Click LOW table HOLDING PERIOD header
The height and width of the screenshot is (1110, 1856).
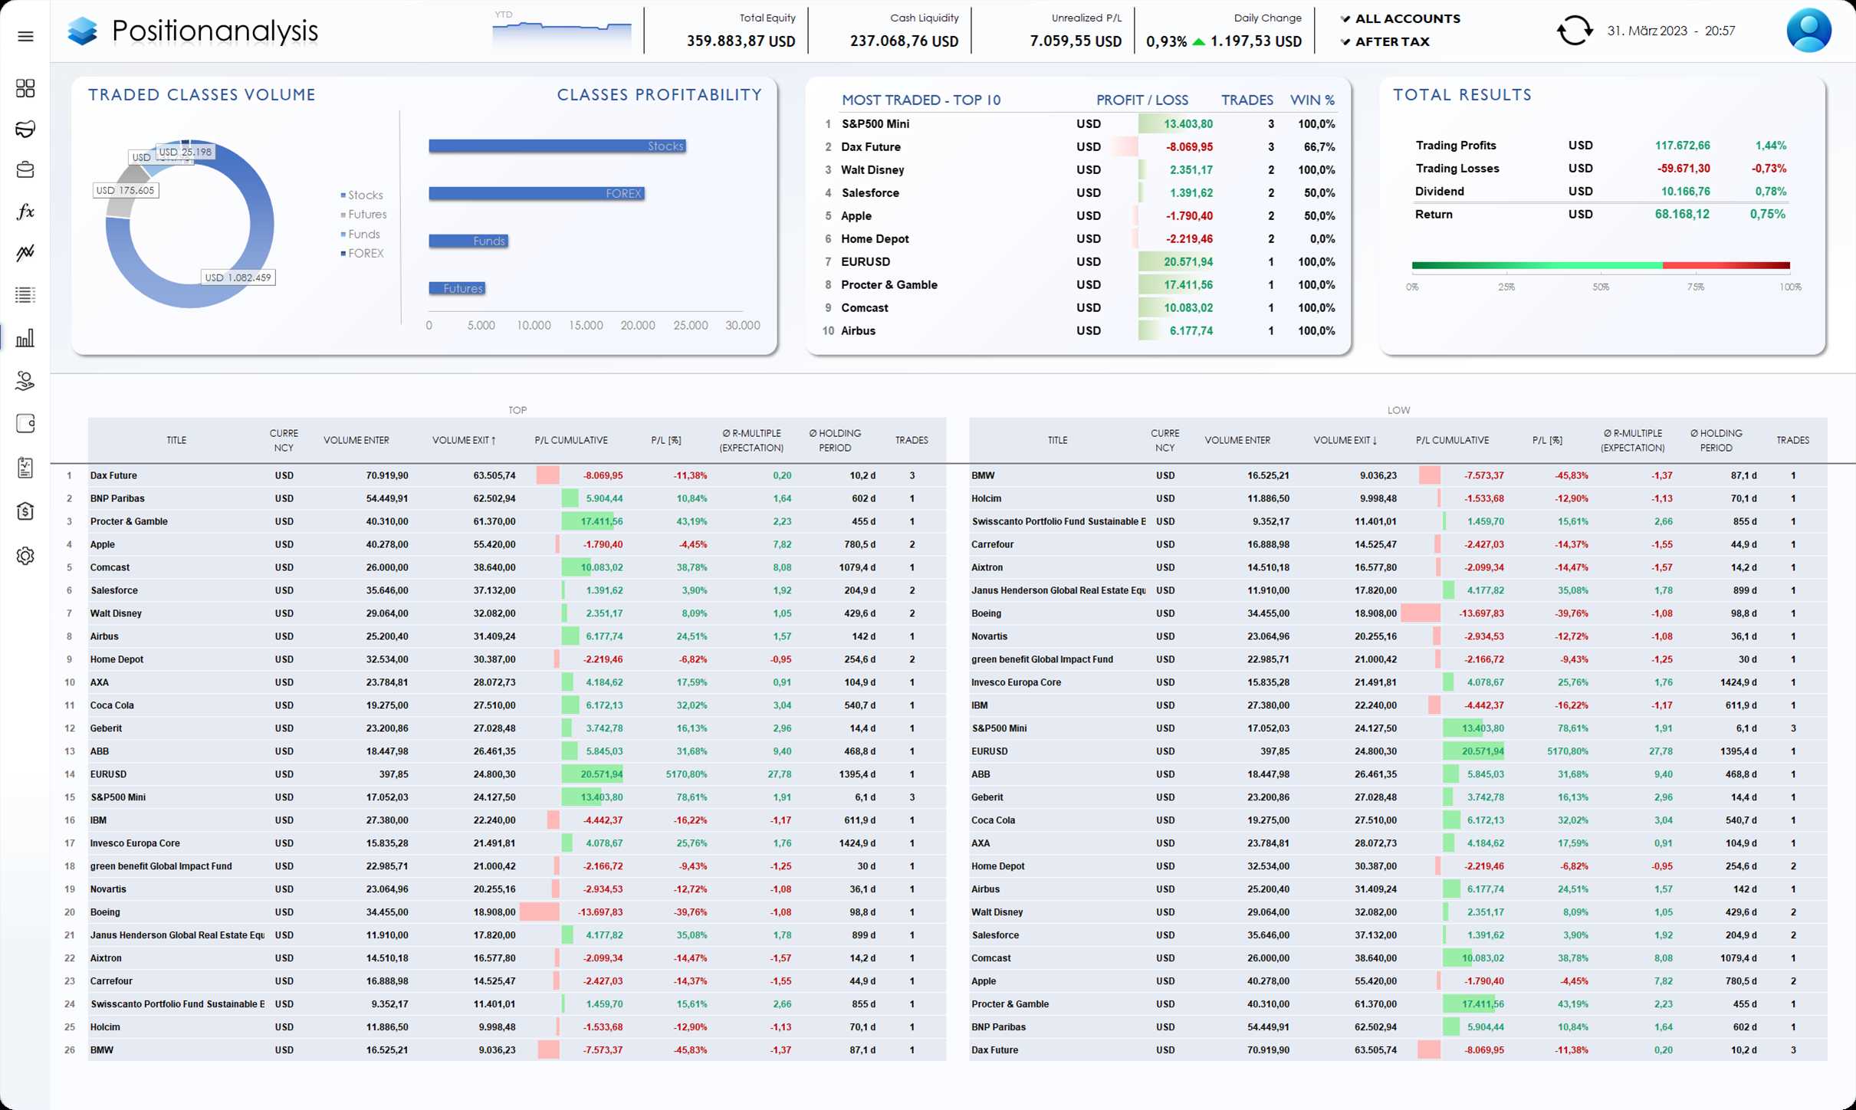point(1716,440)
